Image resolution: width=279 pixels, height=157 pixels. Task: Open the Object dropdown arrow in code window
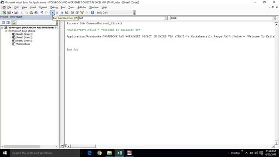166,18
